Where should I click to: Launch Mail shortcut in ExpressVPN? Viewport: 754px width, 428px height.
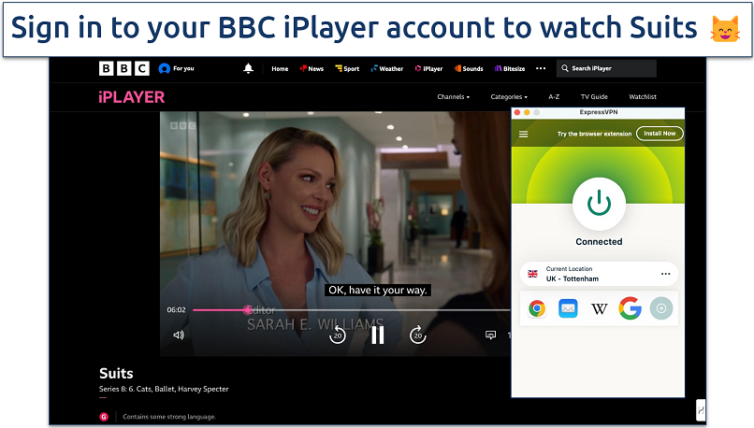pos(568,308)
